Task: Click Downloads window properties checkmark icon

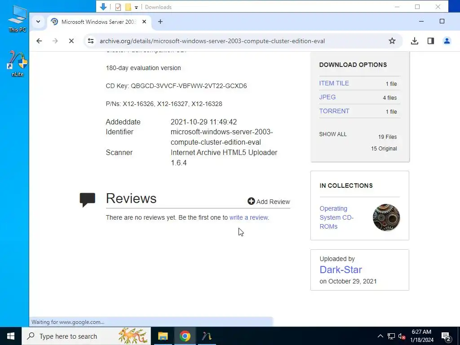Action: 118,7
